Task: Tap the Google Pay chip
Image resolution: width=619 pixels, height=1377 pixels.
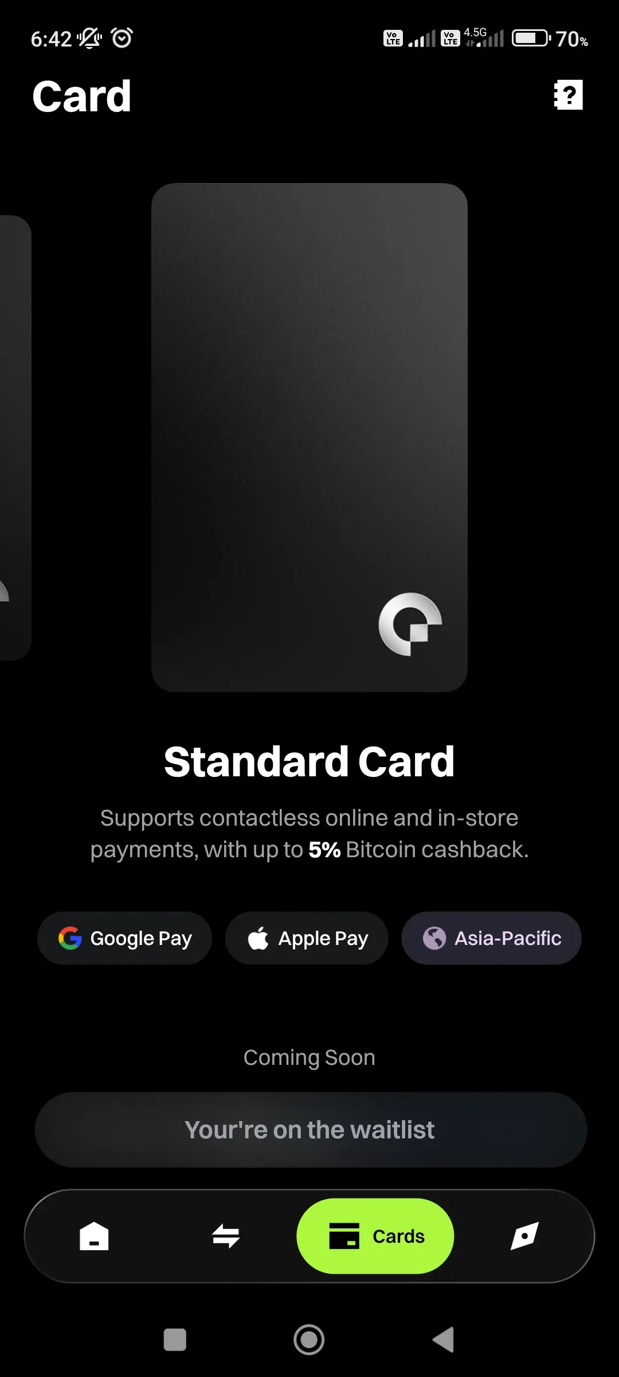Action: click(124, 938)
